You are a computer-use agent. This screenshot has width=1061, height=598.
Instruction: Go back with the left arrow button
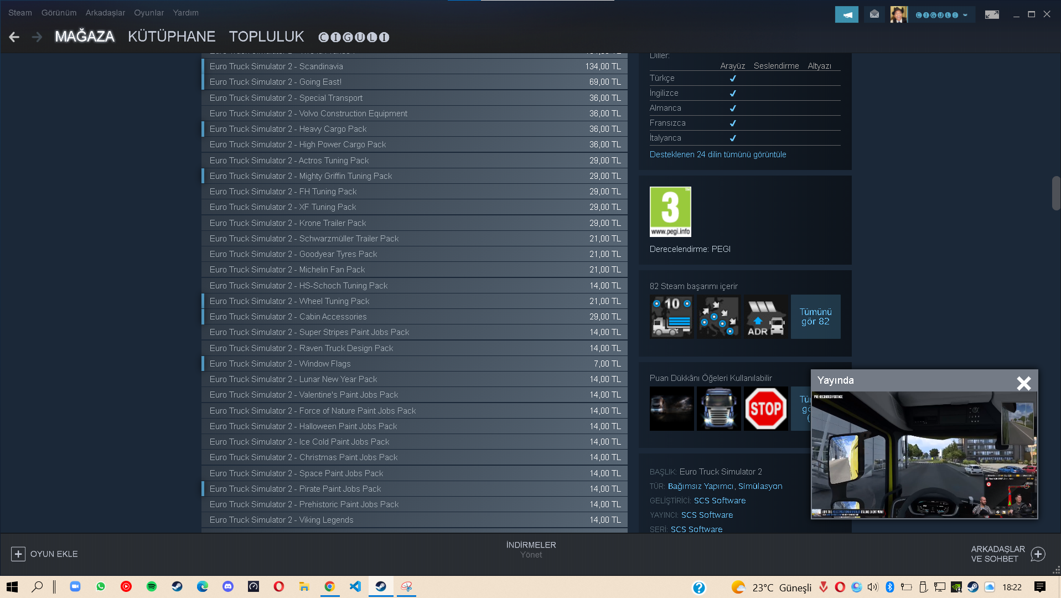click(x=14, y=37)
